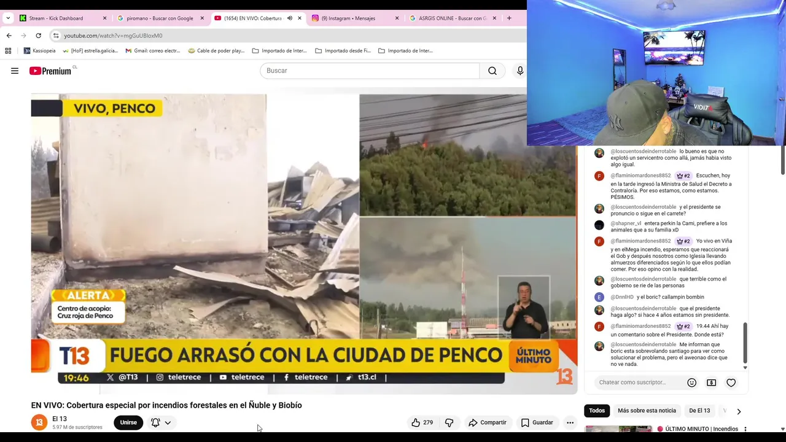Go forward in browser history
The width and height of the screenshot is (786, 442).
point(23,36)
